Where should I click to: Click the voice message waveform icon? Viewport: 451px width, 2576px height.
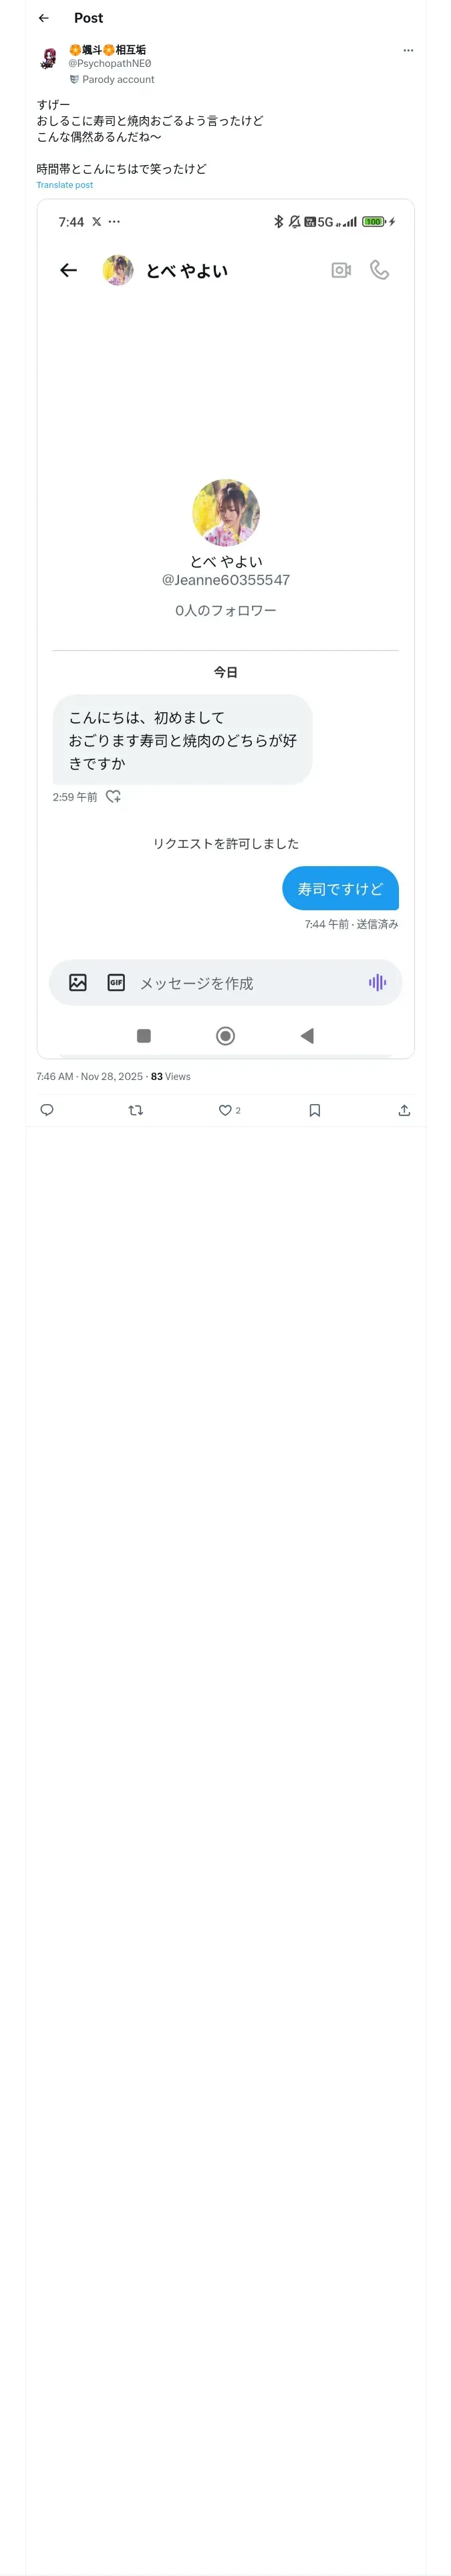(x=377, y=983)
